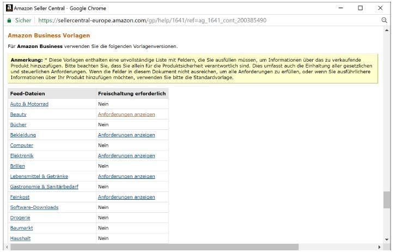Open the Bekleidung template link

pos(23,135)
